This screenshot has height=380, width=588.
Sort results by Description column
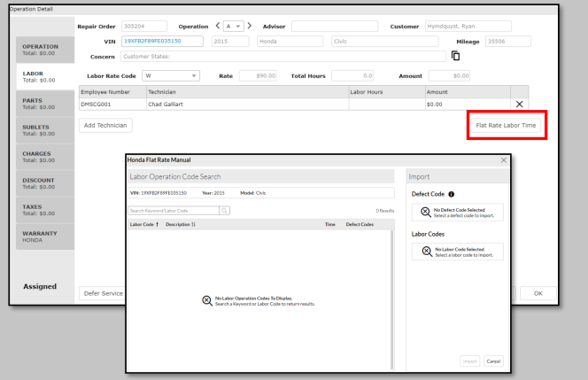[181, 225]
